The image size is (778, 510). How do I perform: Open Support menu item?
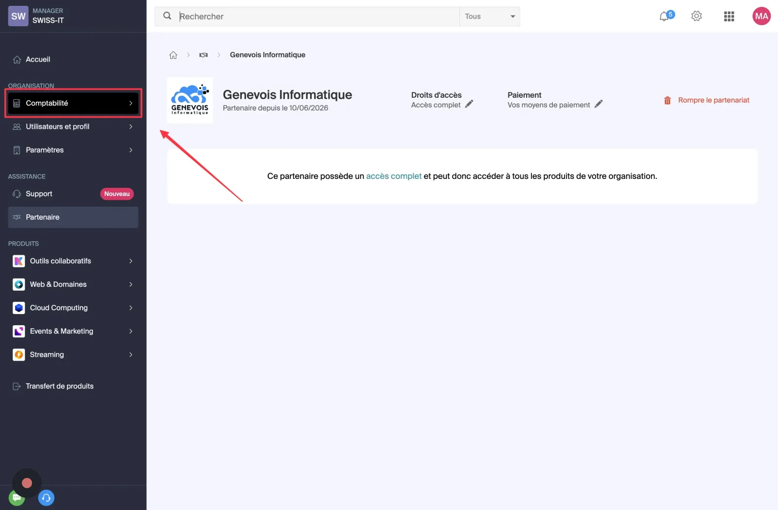(73, 193)
